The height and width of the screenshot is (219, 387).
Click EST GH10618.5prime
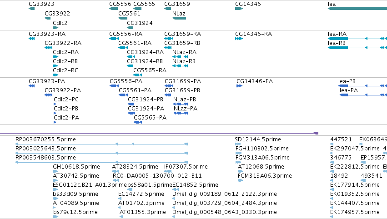click(76, 167)
